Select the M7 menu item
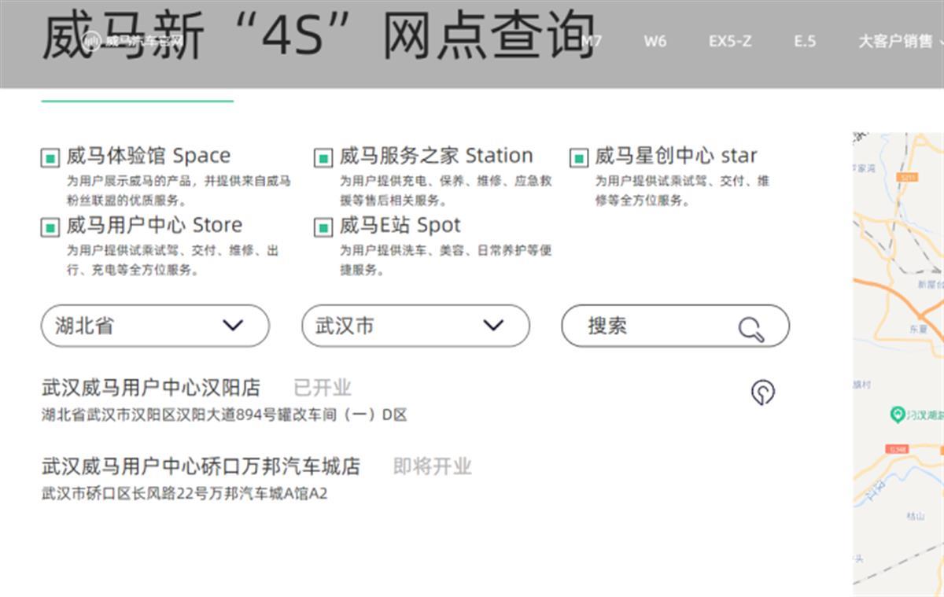The width and height of the screenshot is (944, 597). (x=592, y=42)
